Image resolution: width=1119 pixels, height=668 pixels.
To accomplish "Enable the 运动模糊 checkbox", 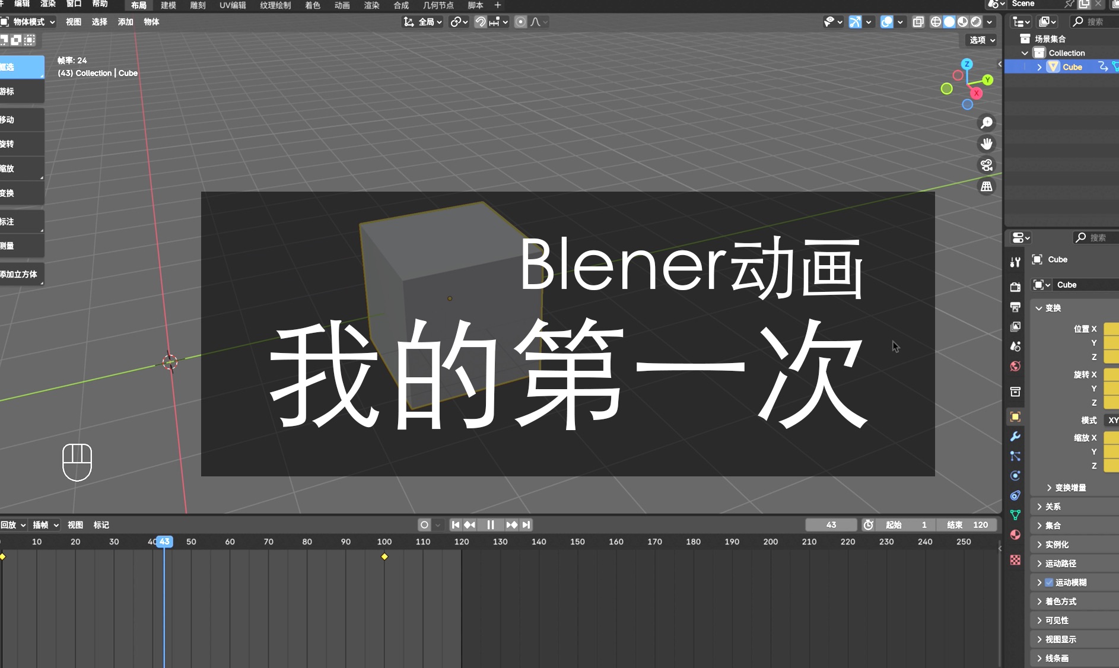I will click(1048, 582).
